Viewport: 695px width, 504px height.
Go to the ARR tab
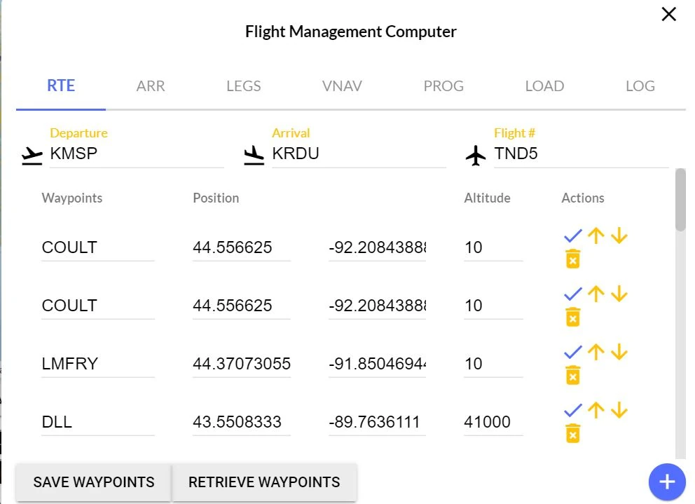(x=151, y=86)
